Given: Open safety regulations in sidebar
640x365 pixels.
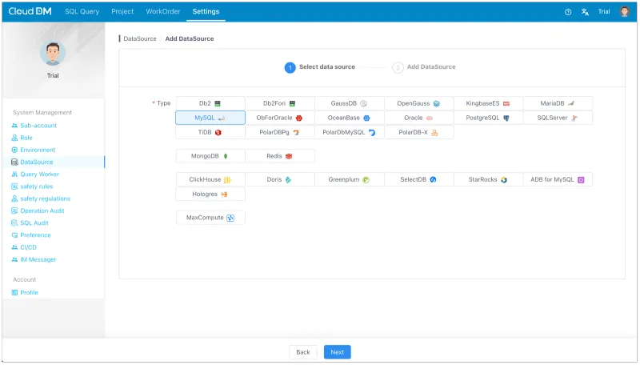Looking at the screenshot, I should (x=45, y=199).
